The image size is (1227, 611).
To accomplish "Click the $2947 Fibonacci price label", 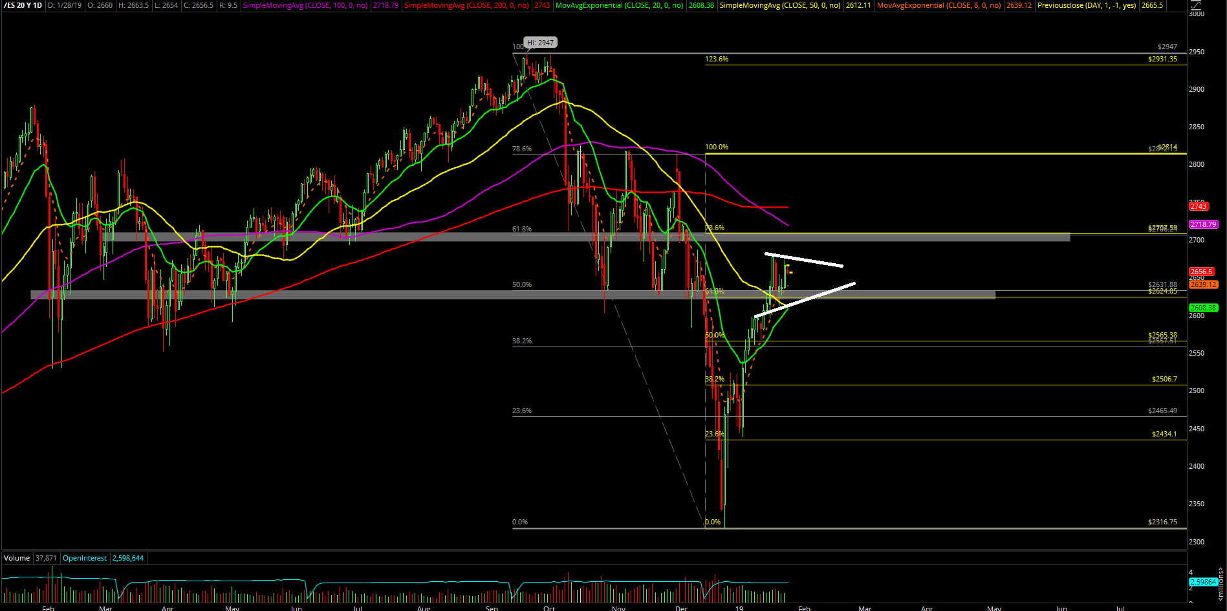I will coord(1167,47).
